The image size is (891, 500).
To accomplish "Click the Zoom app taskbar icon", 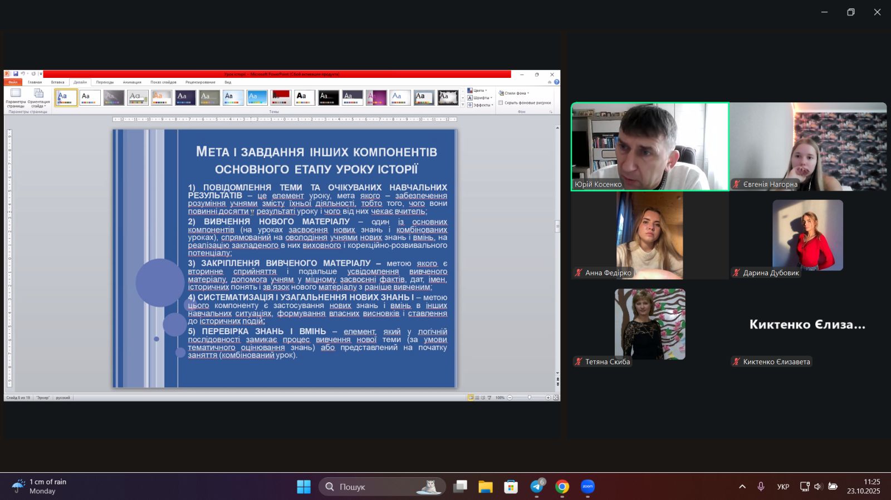I will tap(588, 487).
